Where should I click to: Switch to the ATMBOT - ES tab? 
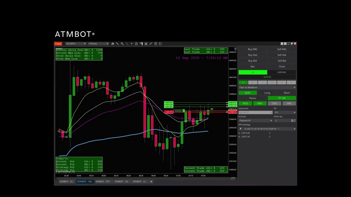66,181
